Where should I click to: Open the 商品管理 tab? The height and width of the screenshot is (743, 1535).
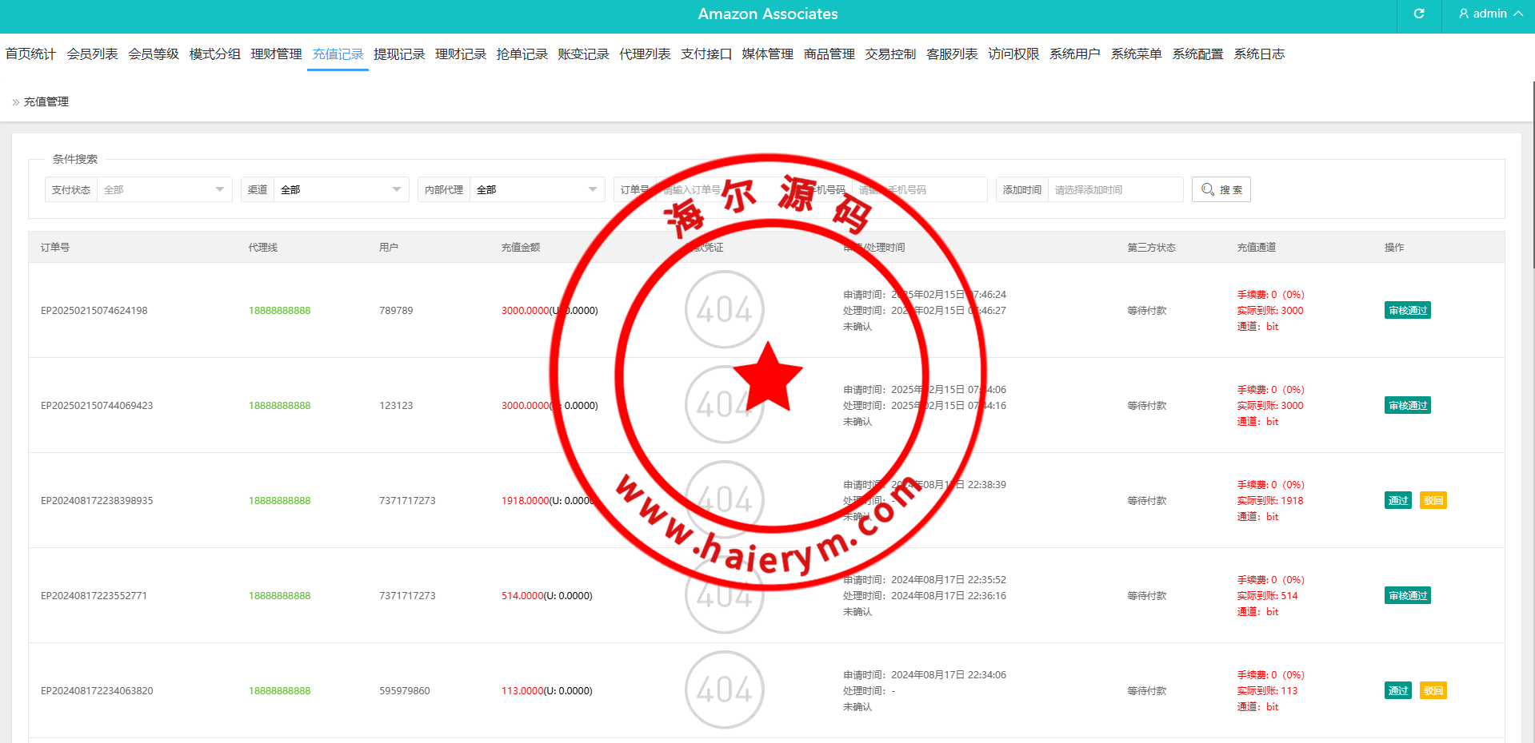click(829, 54)
